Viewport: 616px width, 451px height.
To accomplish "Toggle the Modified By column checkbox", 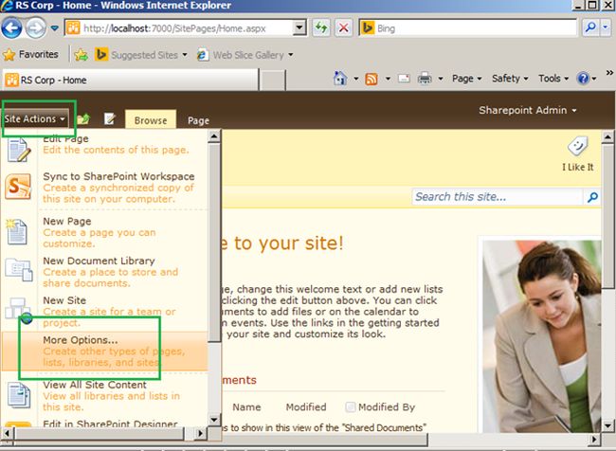I will (x=350, y=407).
